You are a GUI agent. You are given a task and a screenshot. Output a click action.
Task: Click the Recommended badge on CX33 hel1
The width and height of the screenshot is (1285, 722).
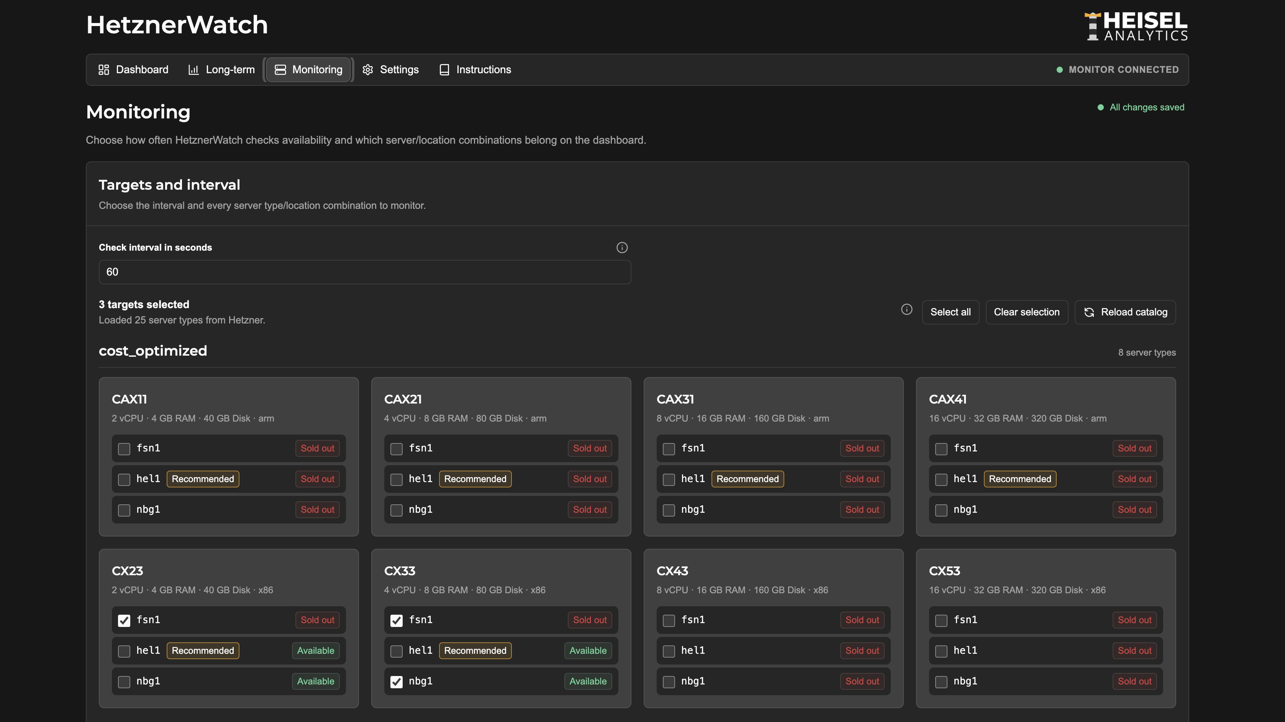[475, 651]
